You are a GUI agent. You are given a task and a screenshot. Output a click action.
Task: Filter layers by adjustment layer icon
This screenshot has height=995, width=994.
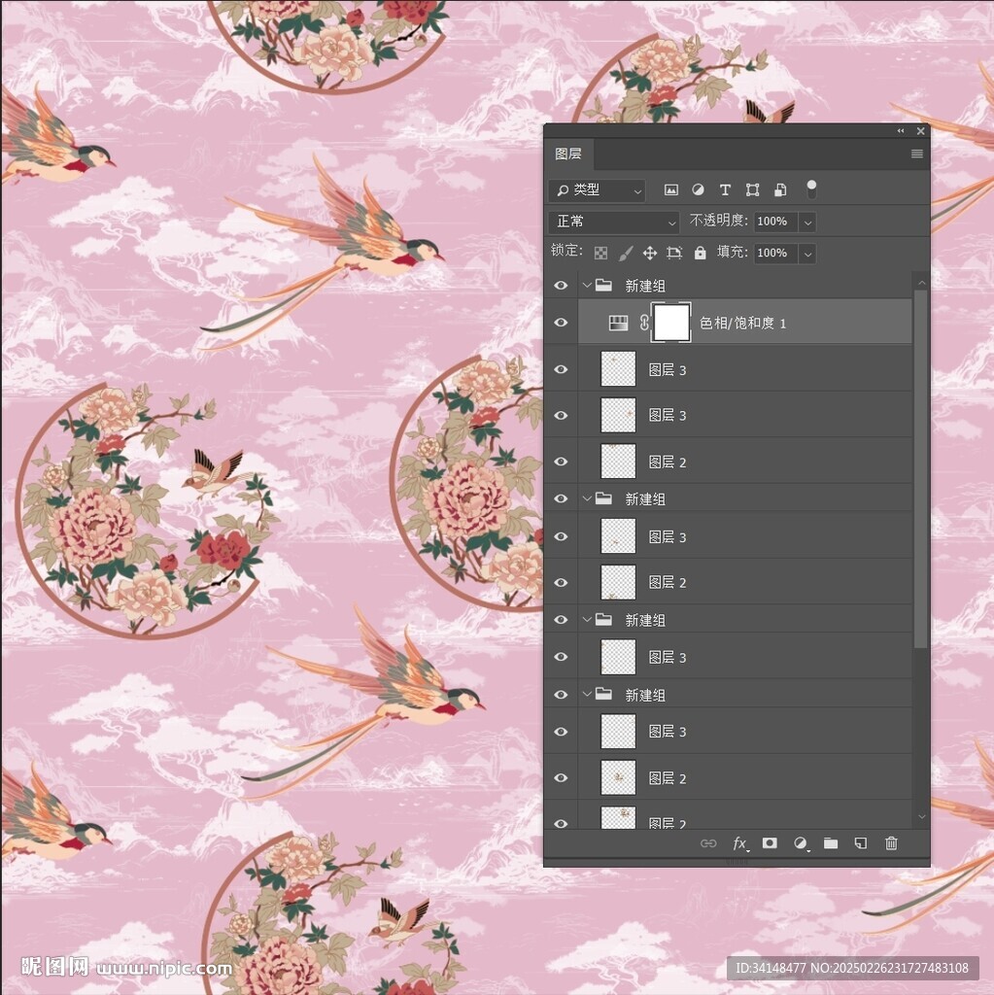coord(698,189)
